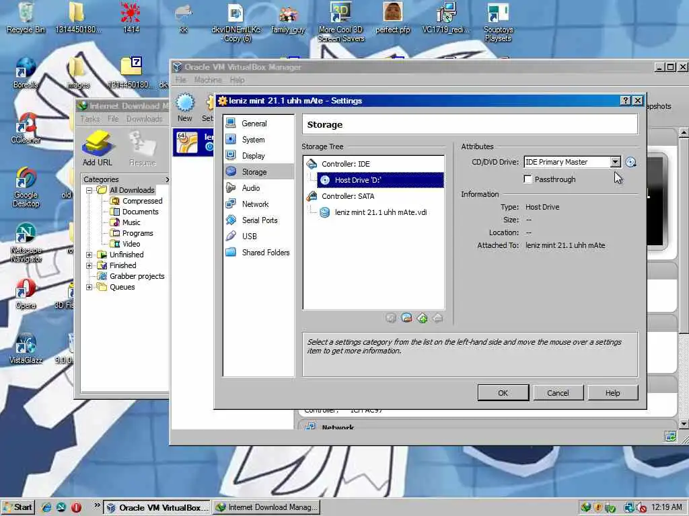Expand the Queues category

coord(89,287)
